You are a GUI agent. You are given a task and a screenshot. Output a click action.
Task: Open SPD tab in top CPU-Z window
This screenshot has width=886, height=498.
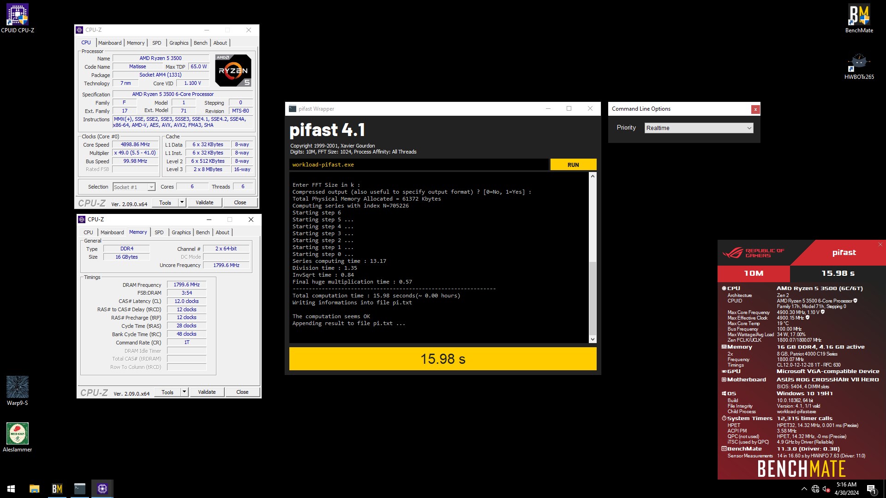(x=157, y=43)
